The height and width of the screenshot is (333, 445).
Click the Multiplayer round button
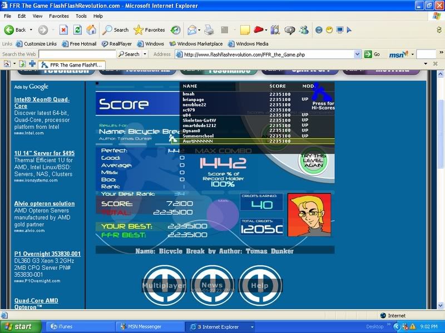(x=164, y=285)
